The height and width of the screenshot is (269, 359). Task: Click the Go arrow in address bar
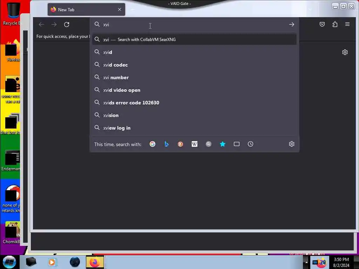click(x=291, y=25)
